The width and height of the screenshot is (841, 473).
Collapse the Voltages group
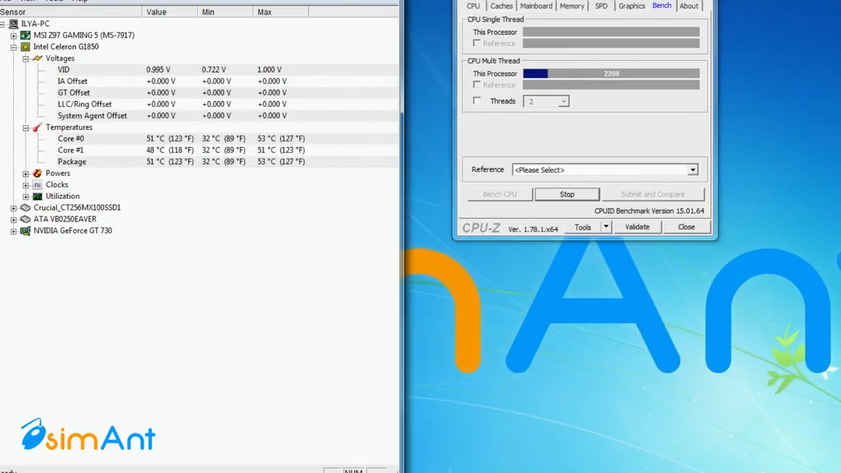tap(26, 58)
